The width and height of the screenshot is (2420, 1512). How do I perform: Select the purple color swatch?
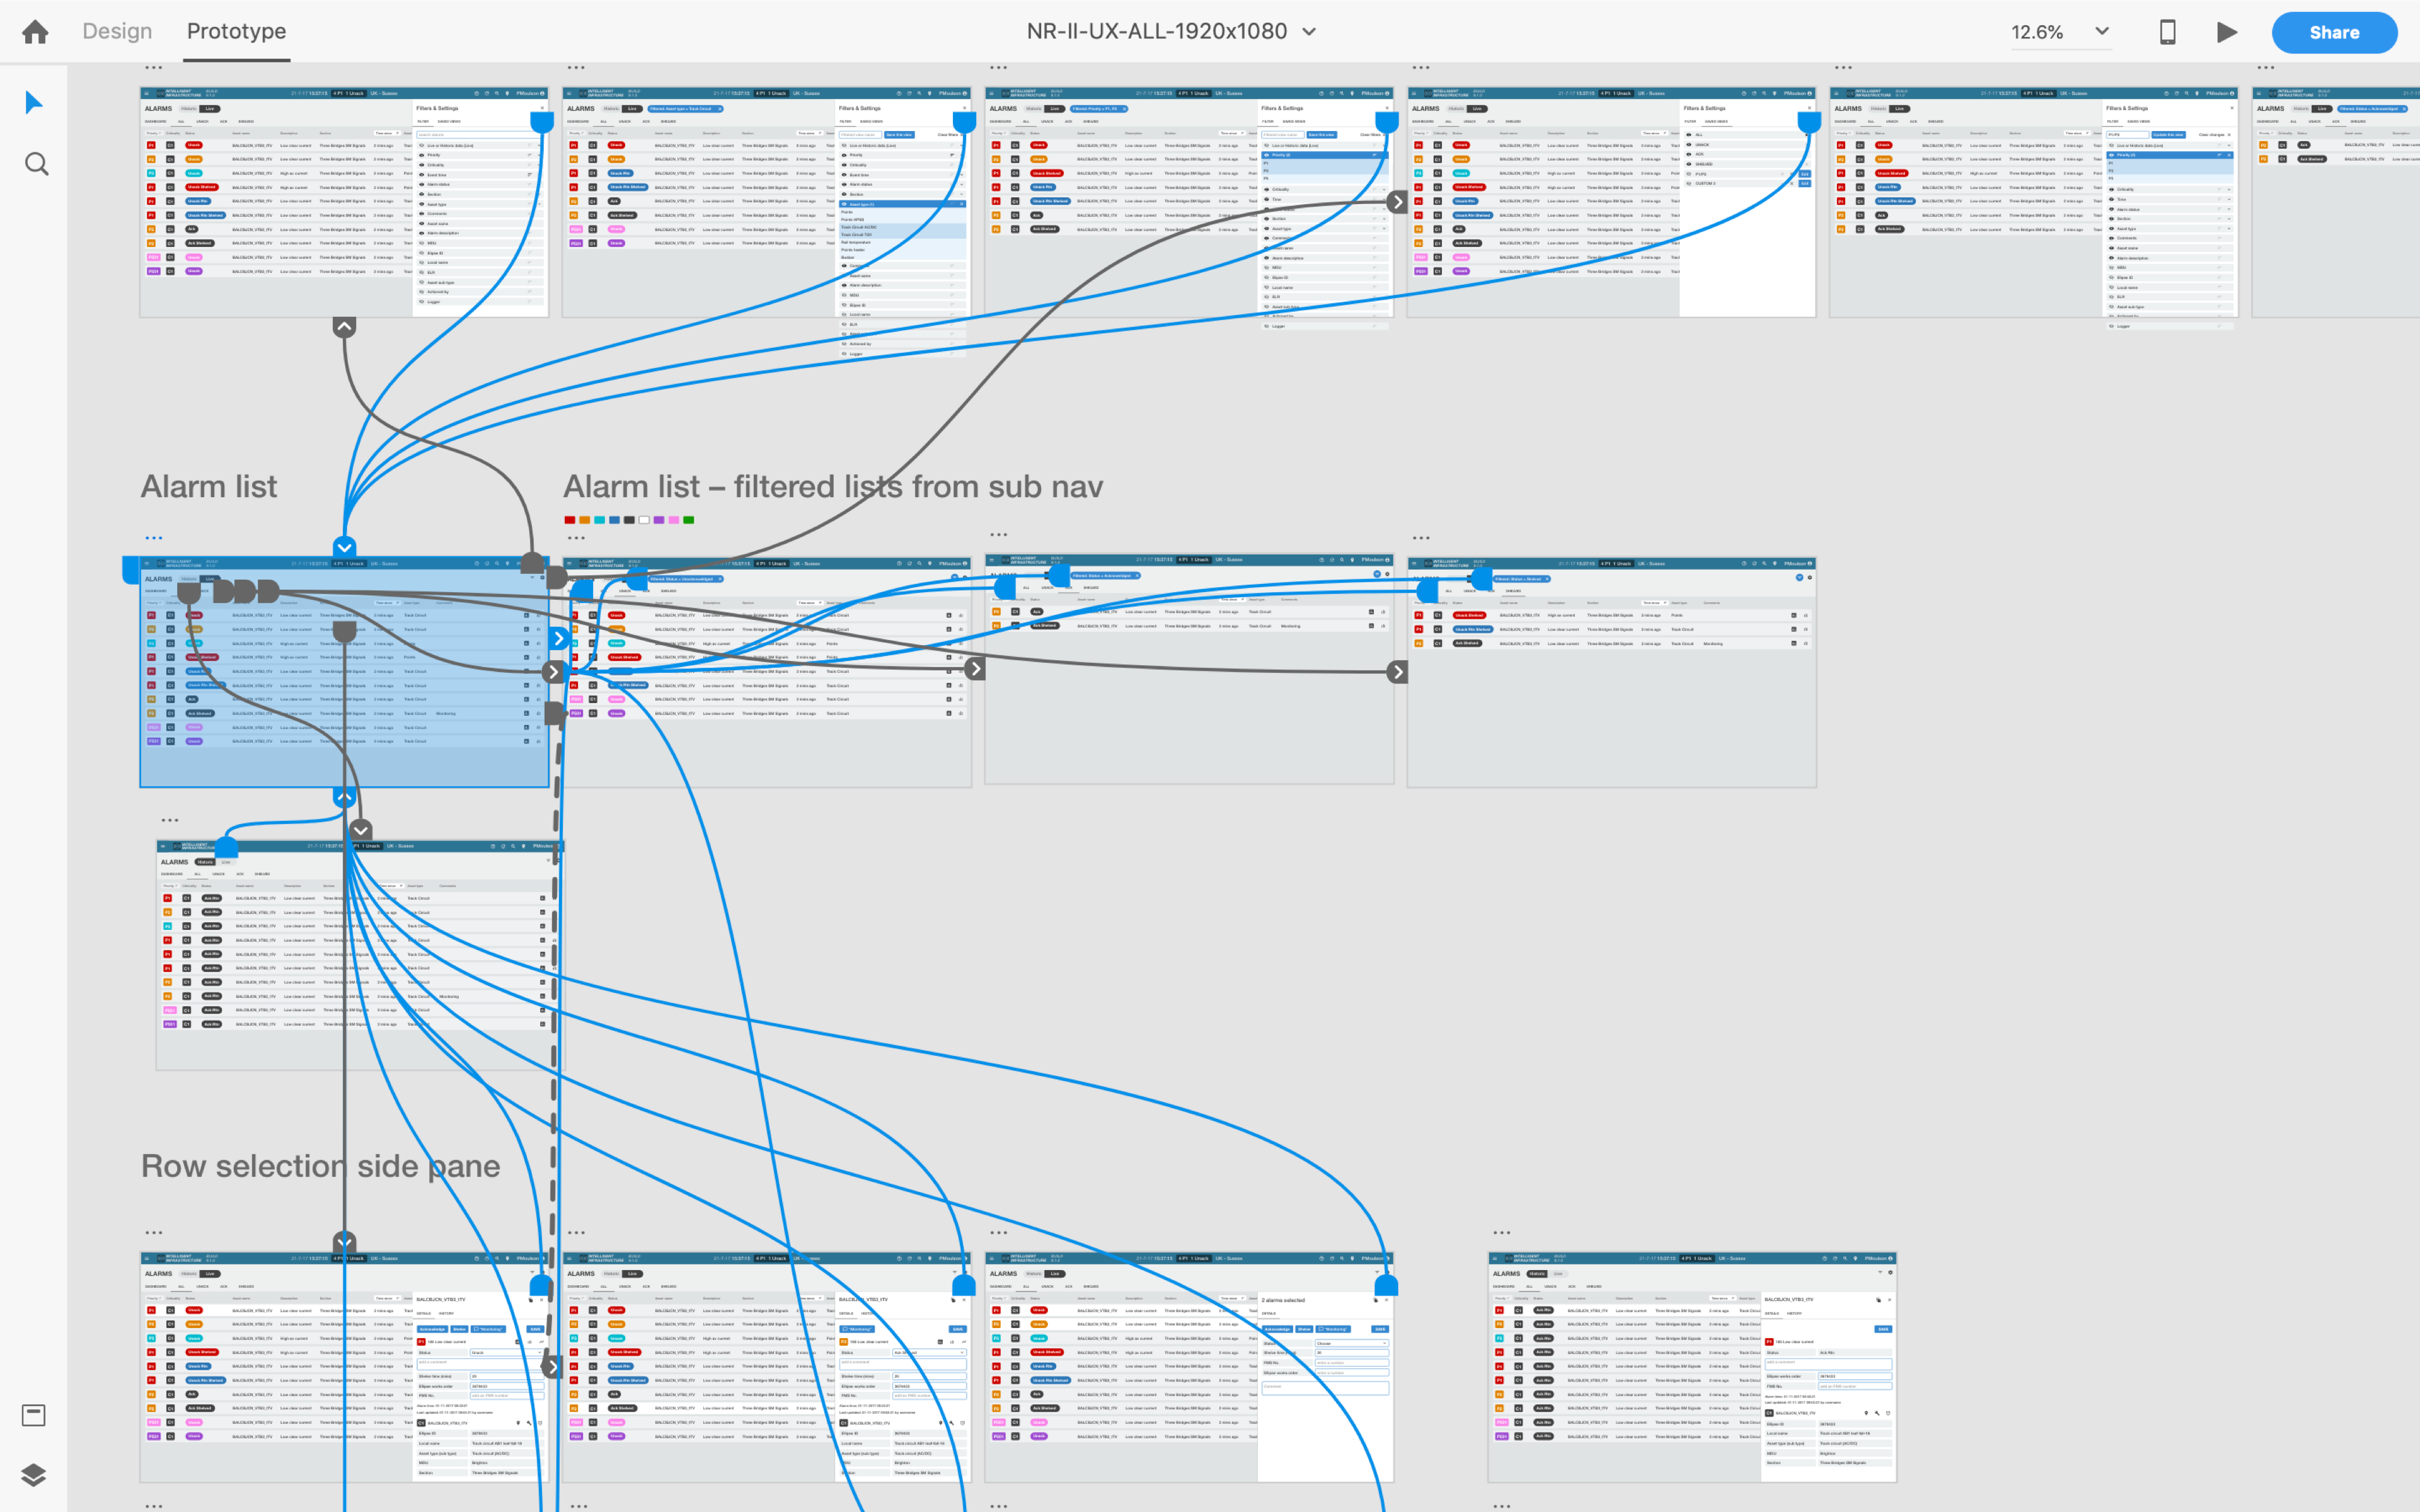(x=659, y=520)
